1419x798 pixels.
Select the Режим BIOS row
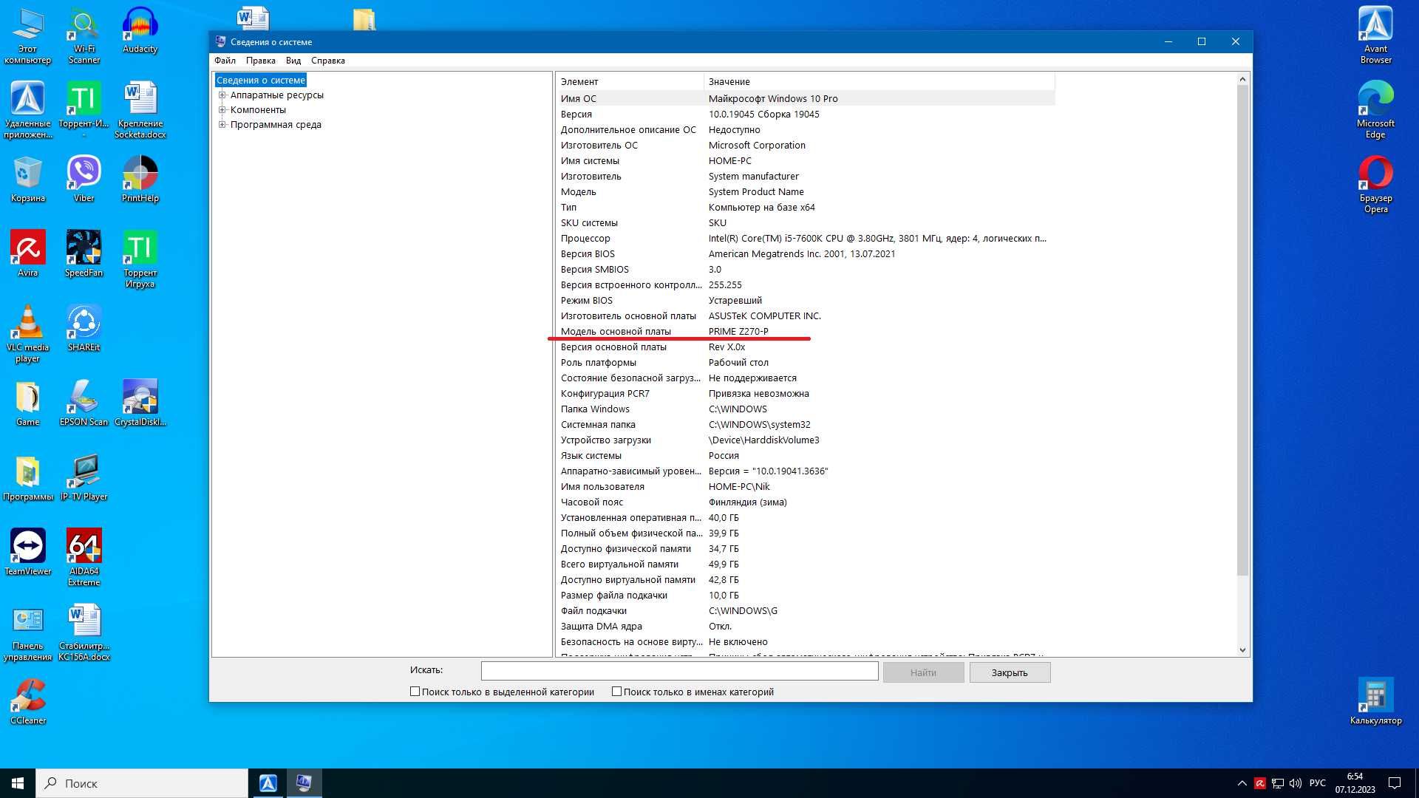[x=805, y=300]
